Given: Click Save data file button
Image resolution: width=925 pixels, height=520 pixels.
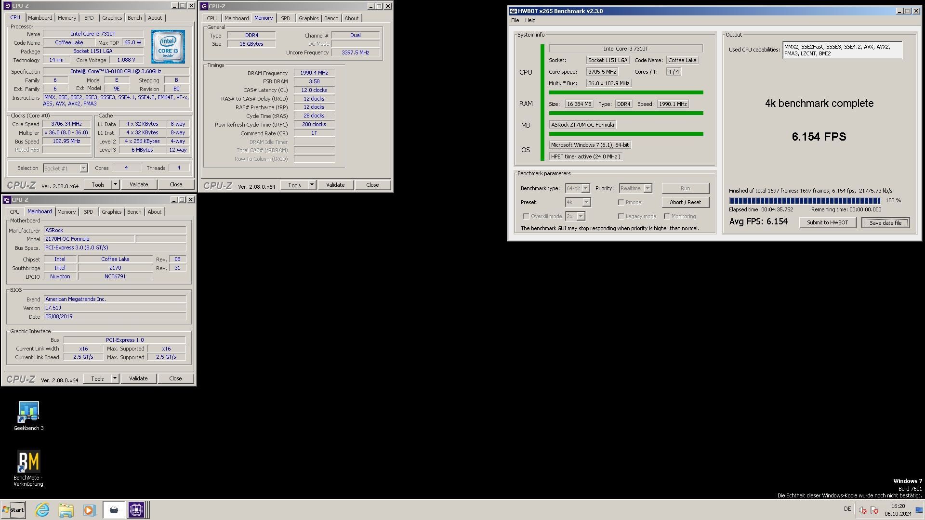Looking at the screenshot, I should coord(885,222).
